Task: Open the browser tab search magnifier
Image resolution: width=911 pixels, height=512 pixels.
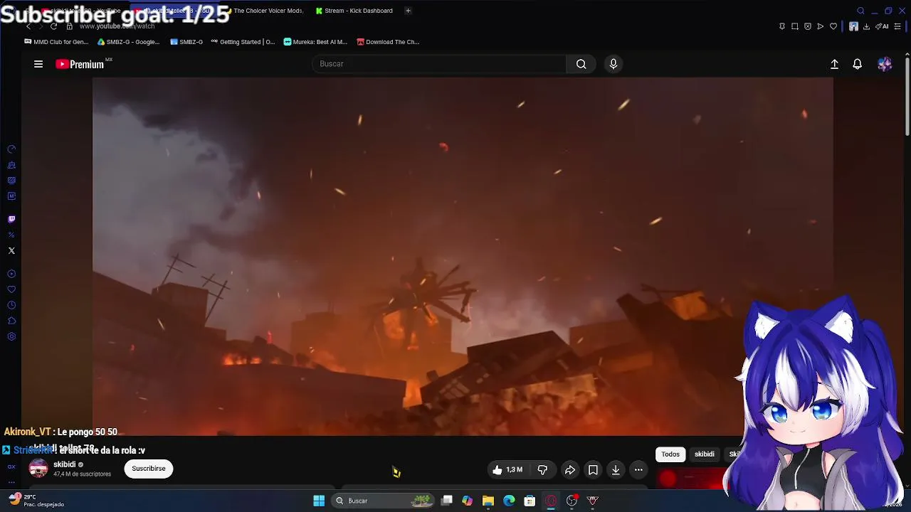Action: coord(860,11)
